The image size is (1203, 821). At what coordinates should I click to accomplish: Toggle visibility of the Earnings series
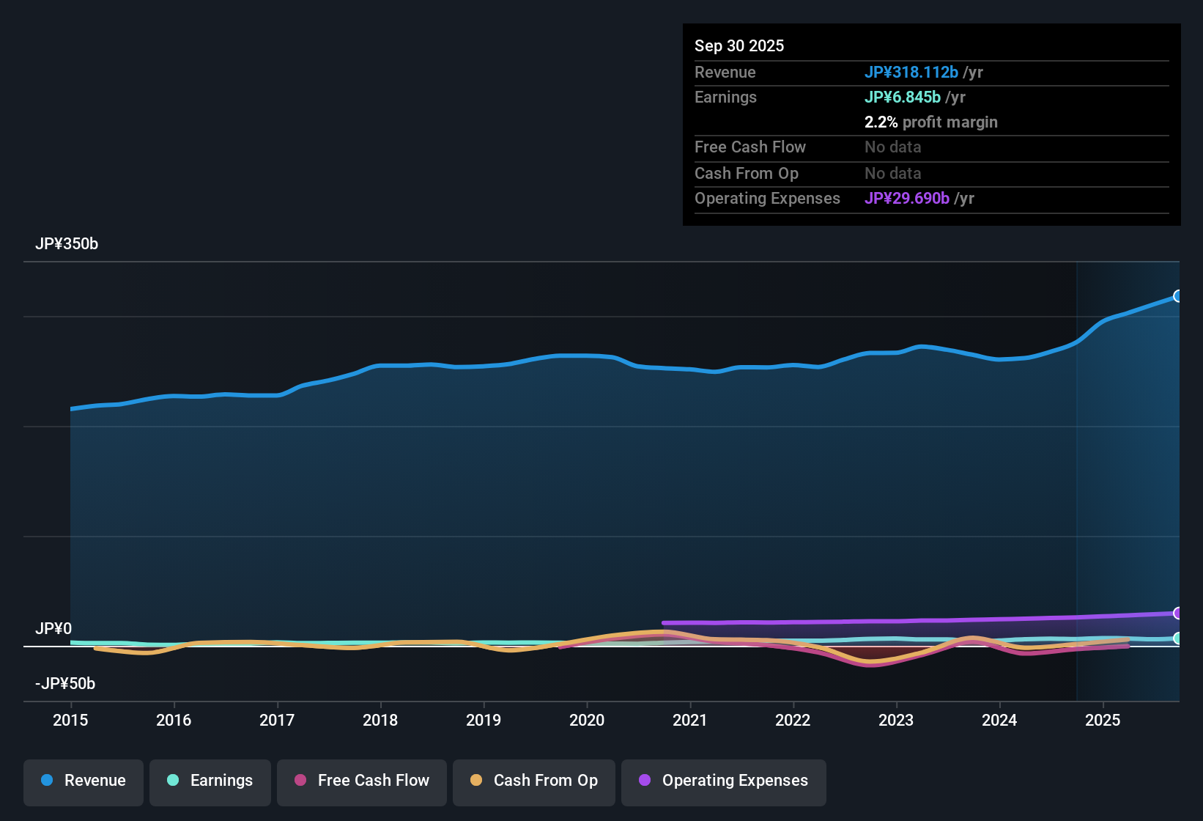coord(210,781)
